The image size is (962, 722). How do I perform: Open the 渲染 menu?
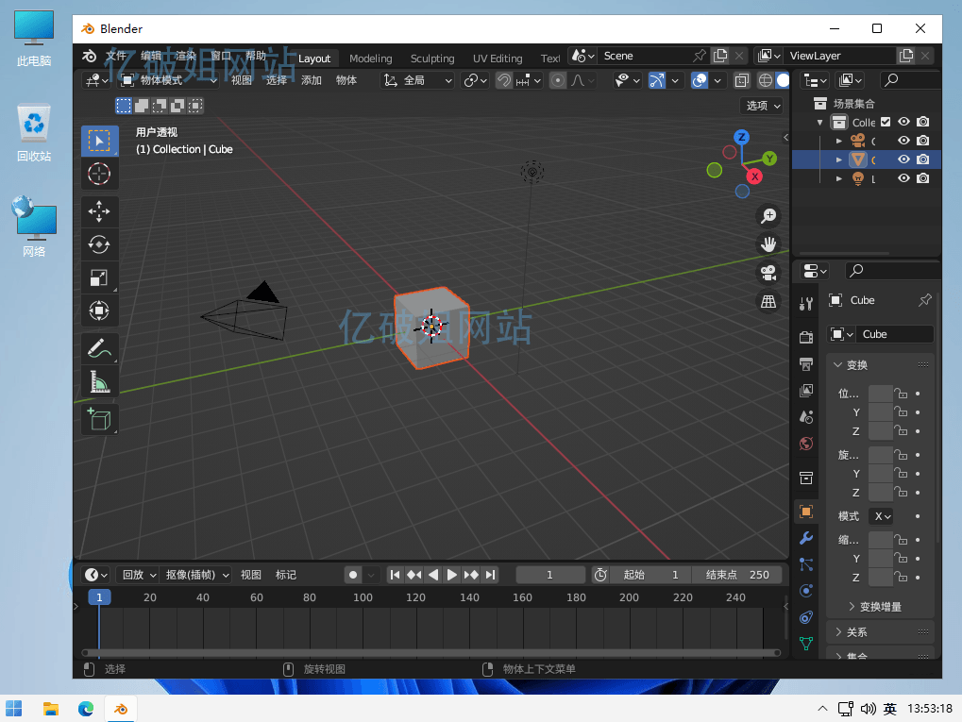(x=187, y=58)
